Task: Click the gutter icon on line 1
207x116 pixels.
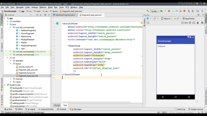Action: pyautogui.click(x=57, y=24)
